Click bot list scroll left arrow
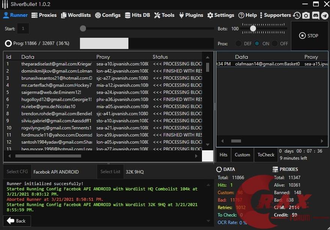 click(x=9, y=156)
